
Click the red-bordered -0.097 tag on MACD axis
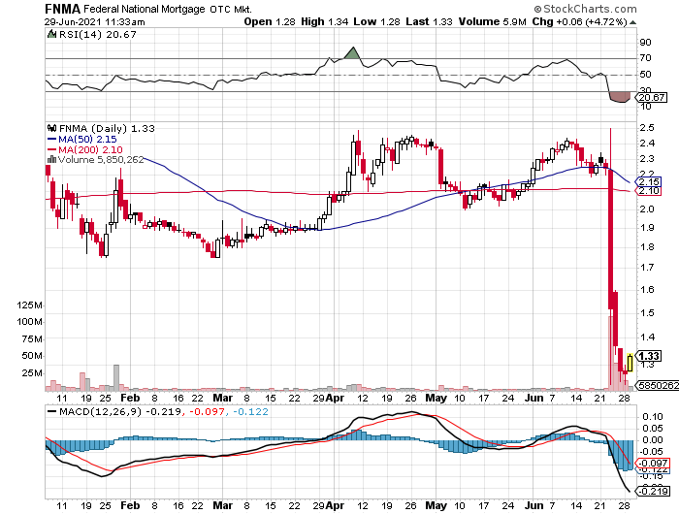[652, 463]
